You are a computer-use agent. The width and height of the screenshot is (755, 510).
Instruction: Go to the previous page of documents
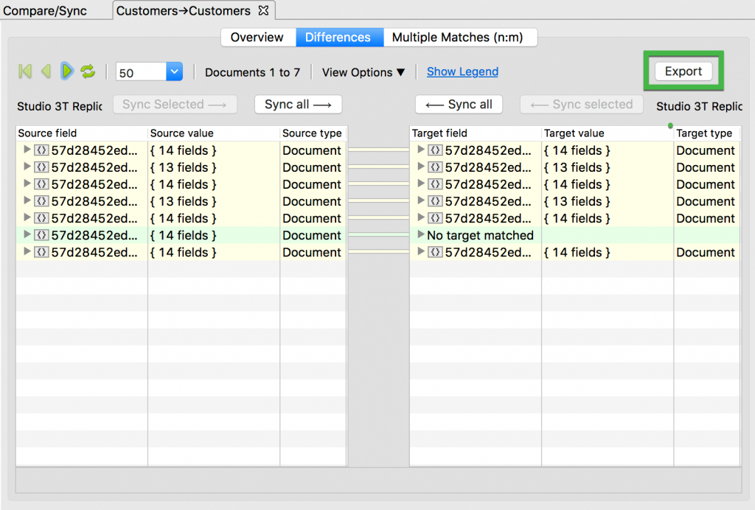46,71
